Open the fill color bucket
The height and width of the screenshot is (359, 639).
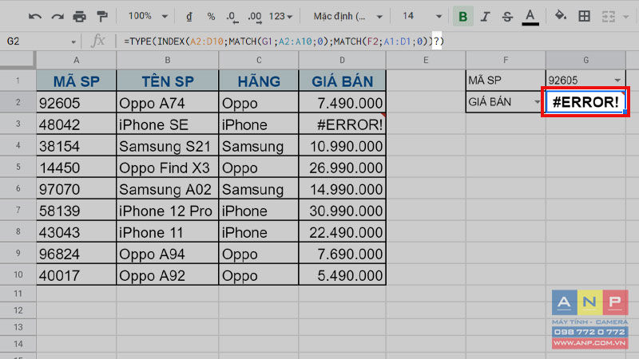pos(561,16)
